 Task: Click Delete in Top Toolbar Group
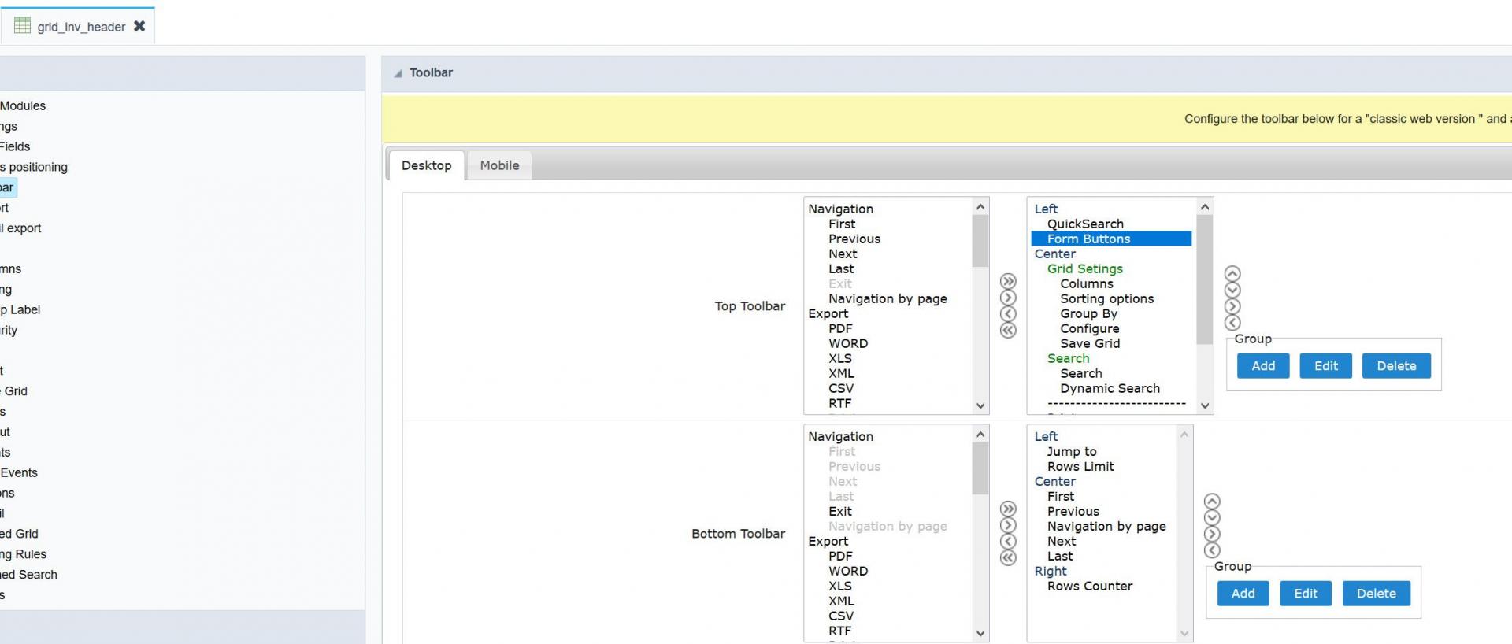(x=1396, y=366)
